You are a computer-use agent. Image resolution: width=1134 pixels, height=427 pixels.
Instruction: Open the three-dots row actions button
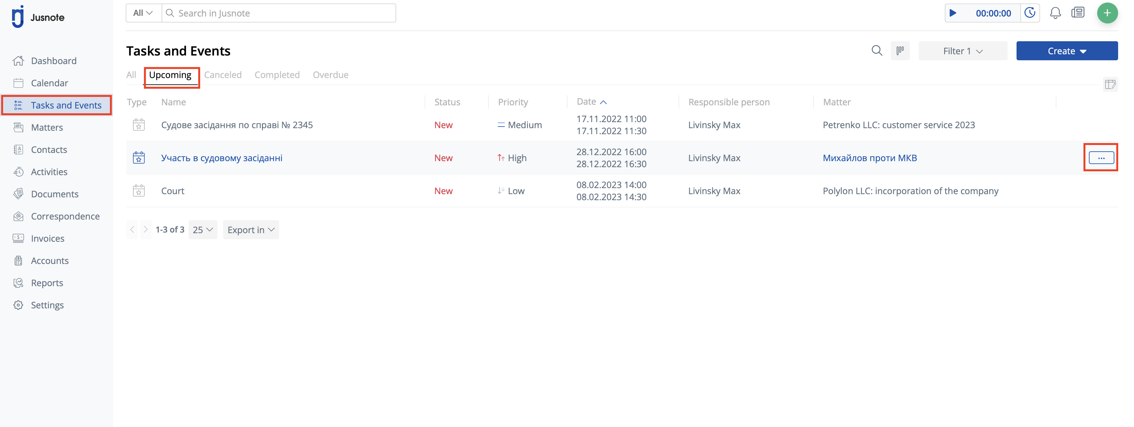(x=1101, y=158)
